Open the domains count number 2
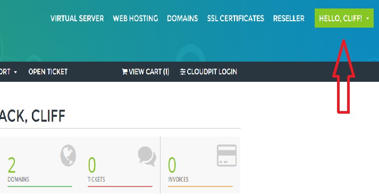The image size is (379, 196). 12,165
